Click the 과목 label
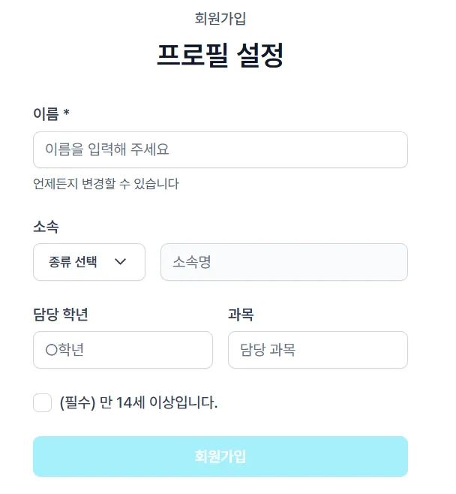The image size is (456, 494). click(241, 315)
